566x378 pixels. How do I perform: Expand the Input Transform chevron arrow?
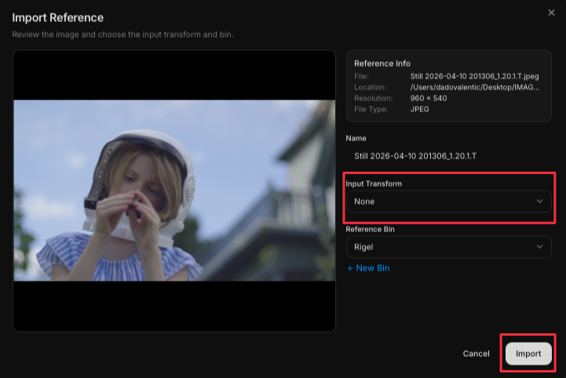click(539, 202)
